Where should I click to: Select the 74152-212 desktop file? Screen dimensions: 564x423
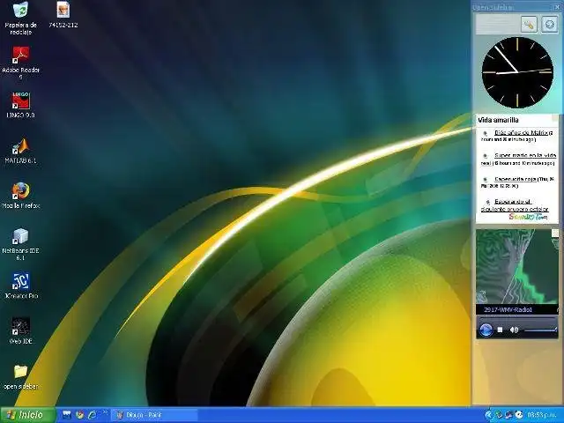point(63,15)
